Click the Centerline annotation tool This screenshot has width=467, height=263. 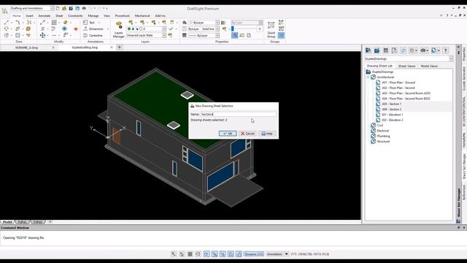point(93,36)
